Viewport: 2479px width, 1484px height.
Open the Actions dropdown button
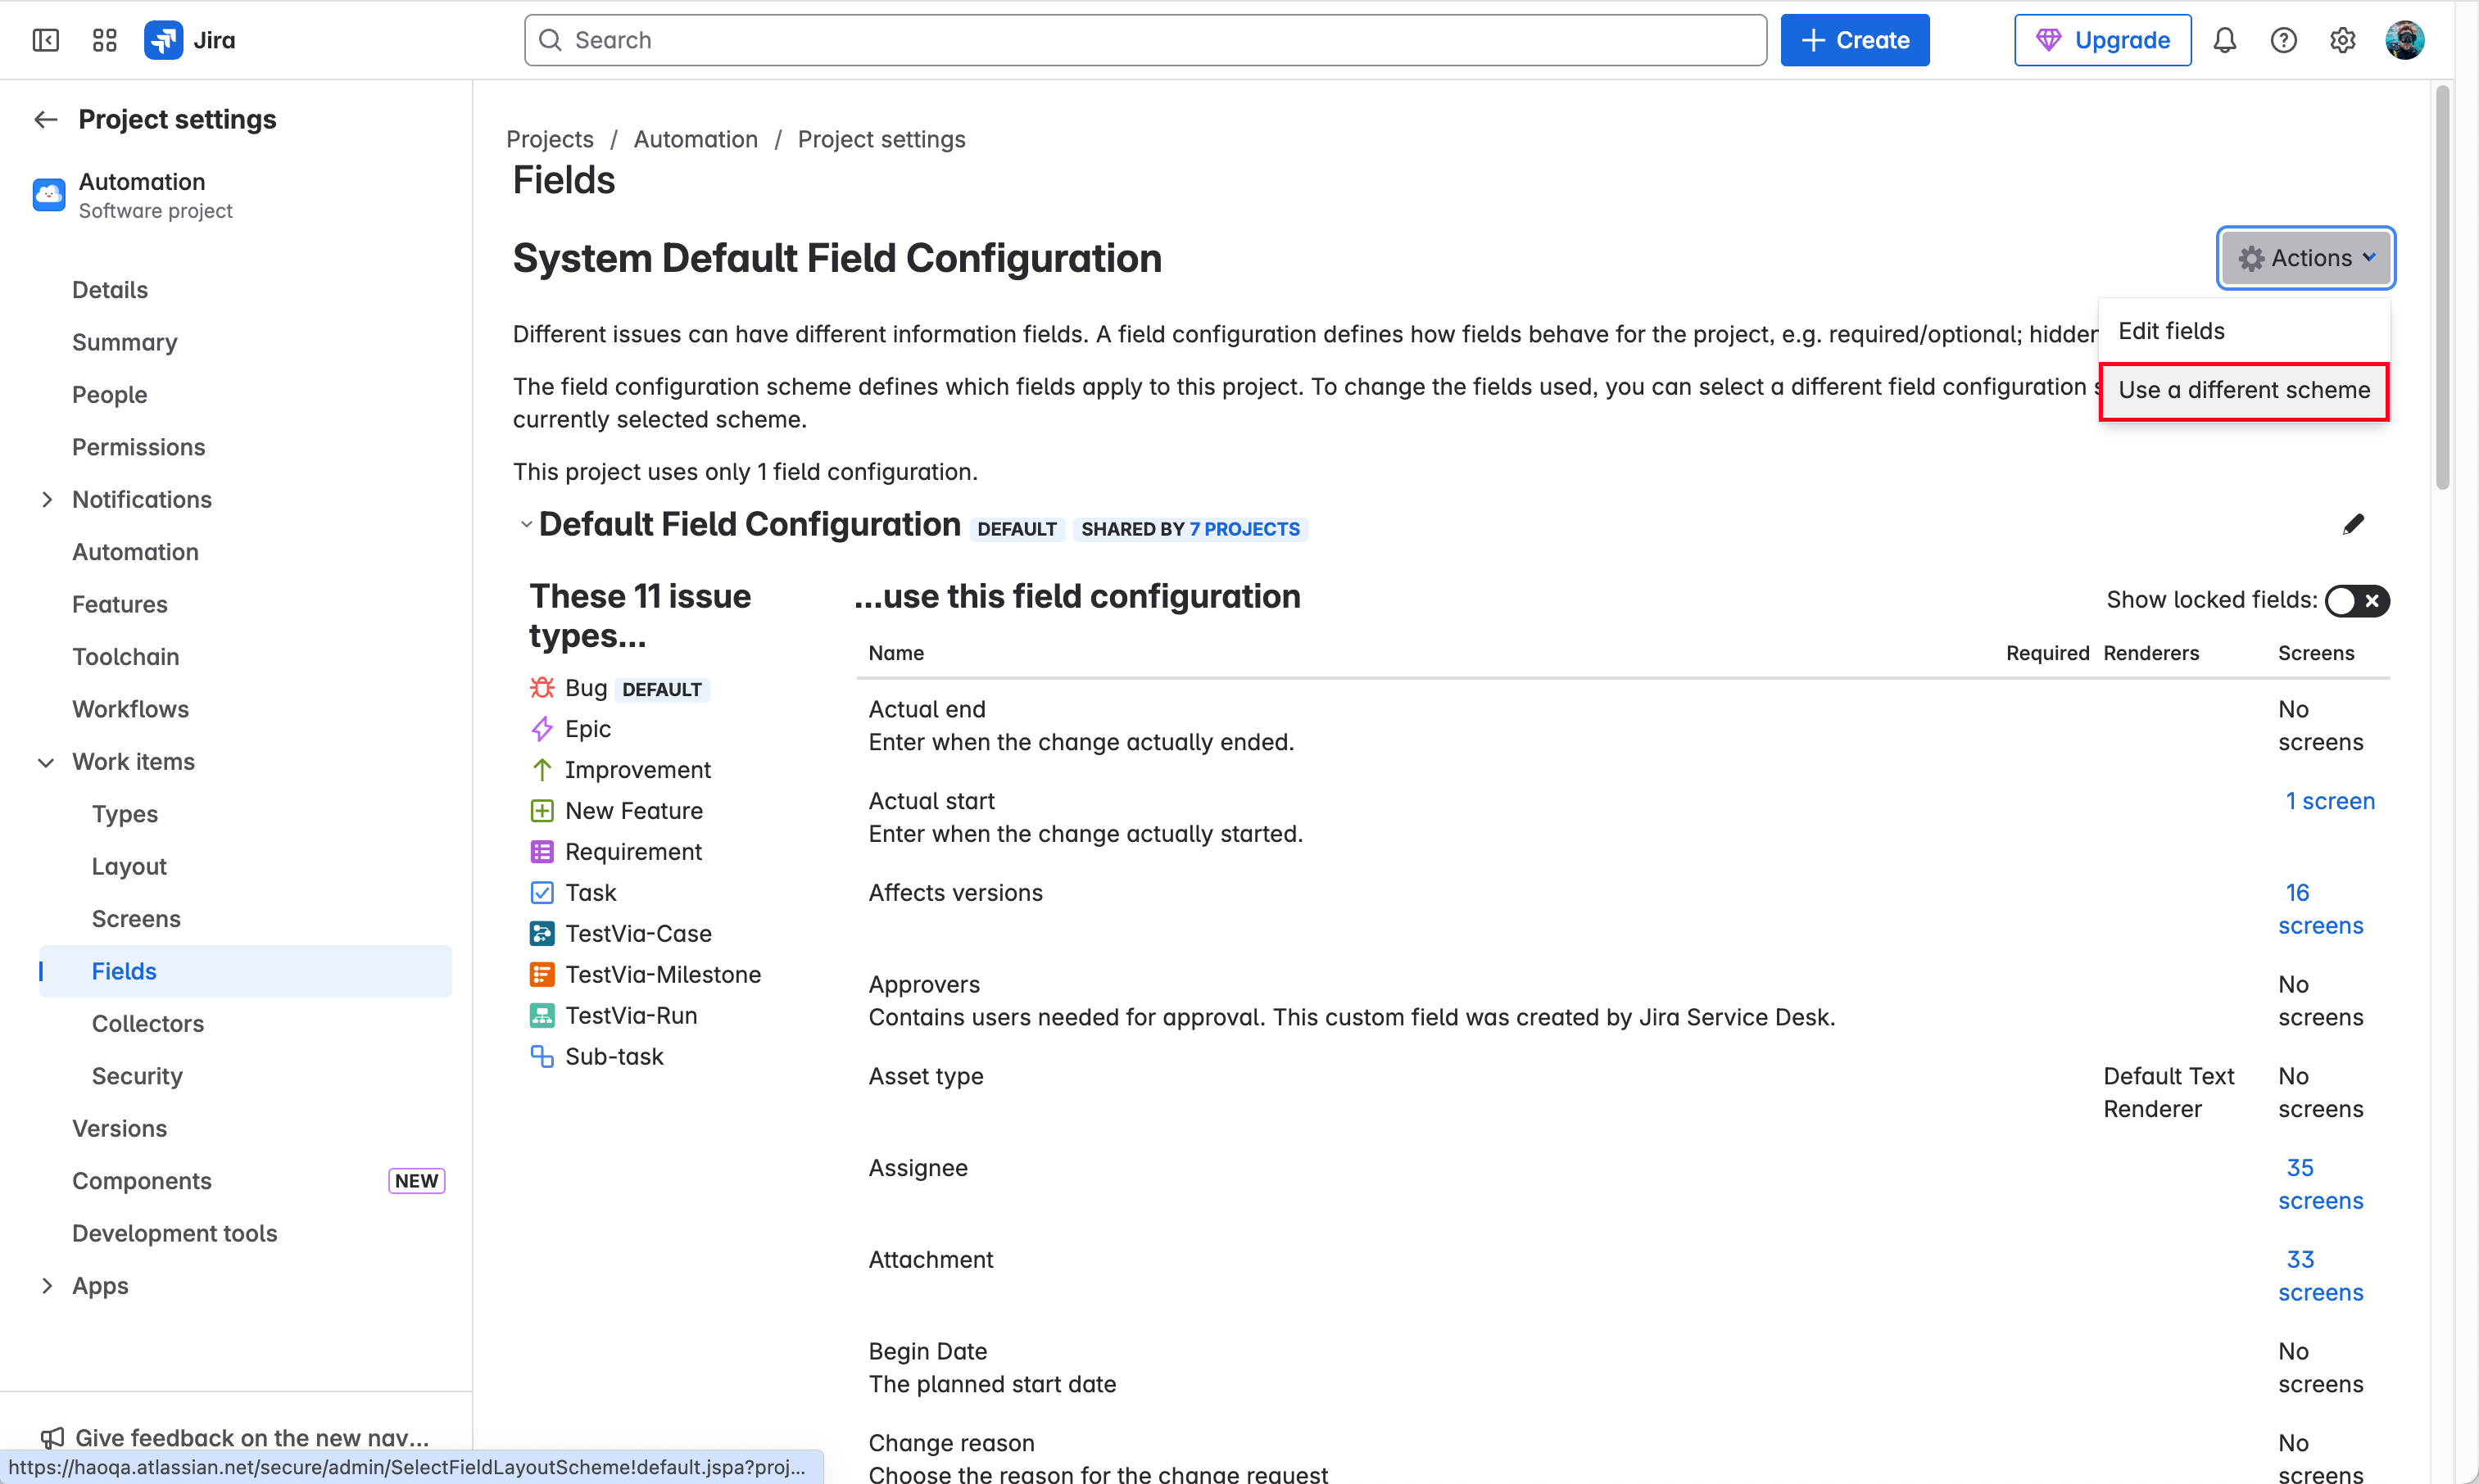2305,258
